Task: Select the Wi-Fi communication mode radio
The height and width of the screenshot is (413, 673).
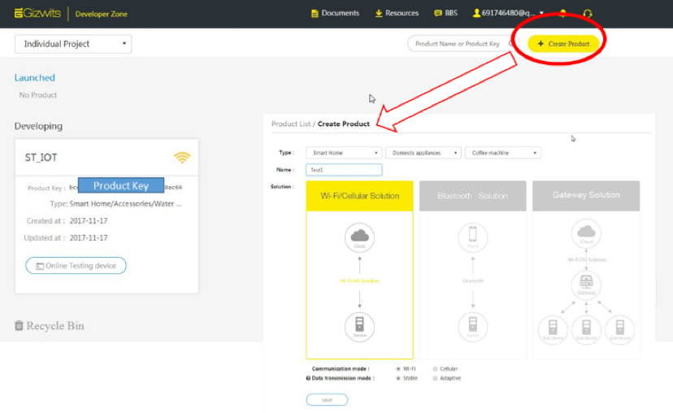Action: click(398, 368)
